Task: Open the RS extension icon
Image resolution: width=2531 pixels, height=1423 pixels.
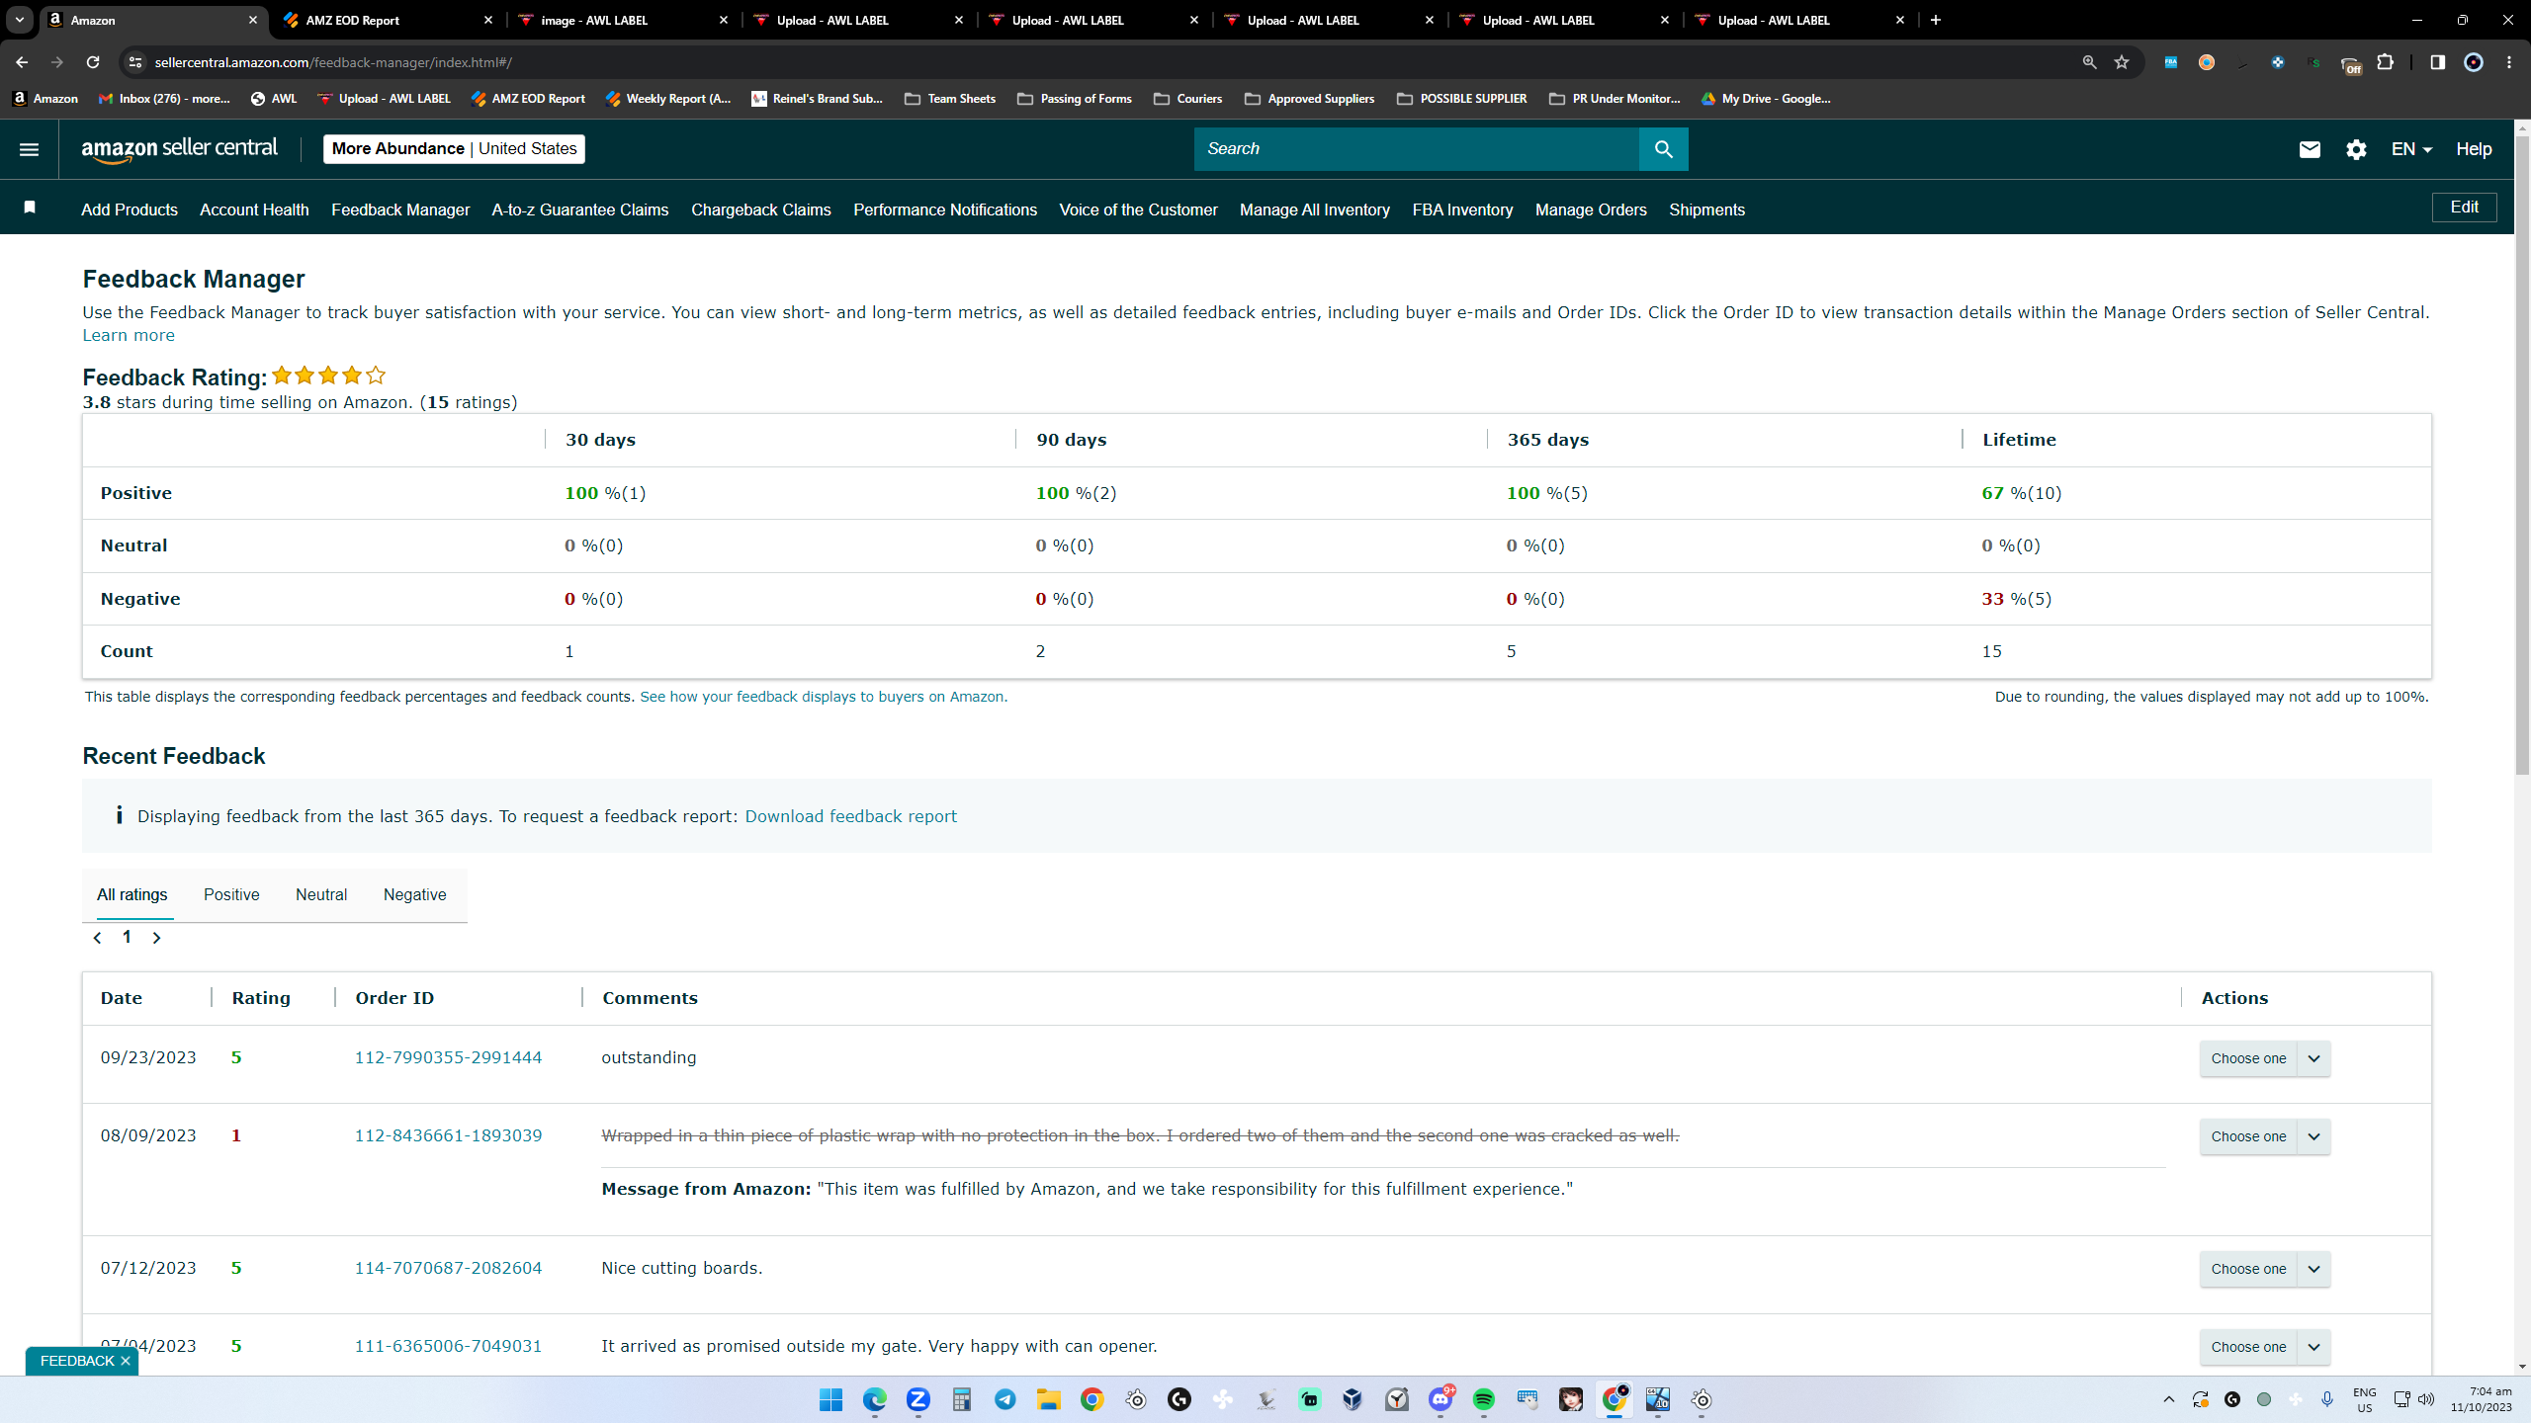Action: pos(2314,62)
